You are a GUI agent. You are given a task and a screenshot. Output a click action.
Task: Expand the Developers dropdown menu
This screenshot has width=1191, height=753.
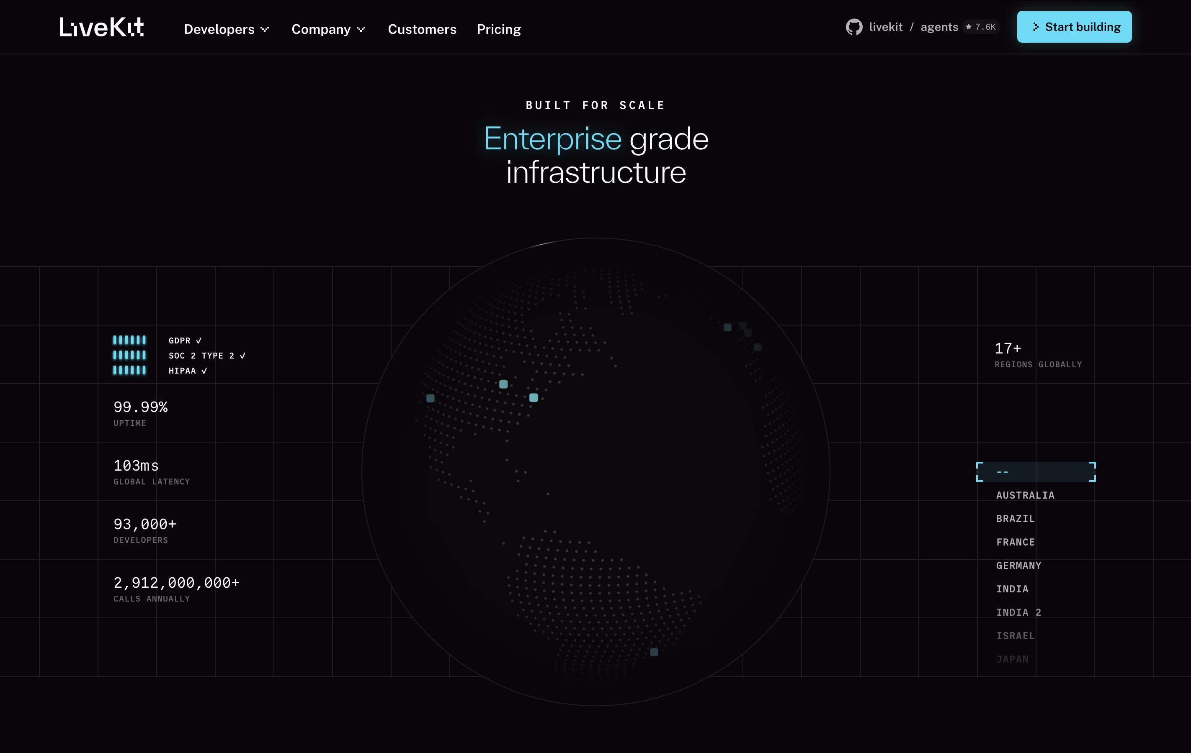(226, 29)
